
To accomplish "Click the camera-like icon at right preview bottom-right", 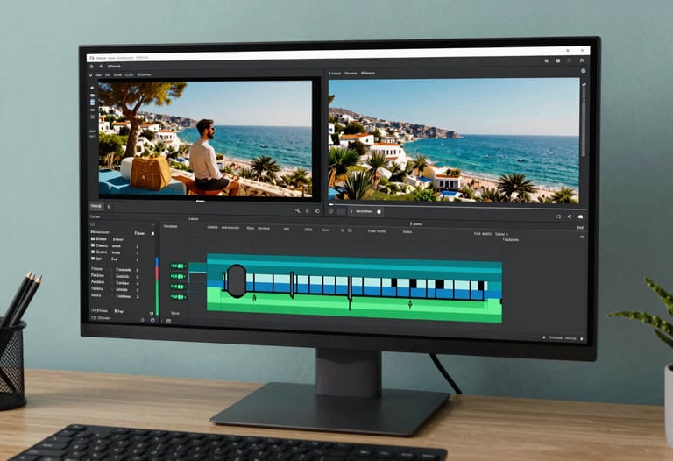I will [x=581, y=216].
